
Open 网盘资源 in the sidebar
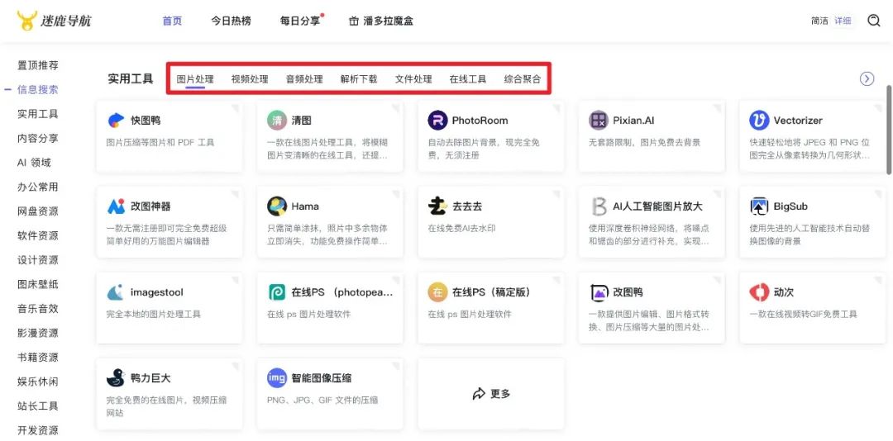[x=37, y=211]
